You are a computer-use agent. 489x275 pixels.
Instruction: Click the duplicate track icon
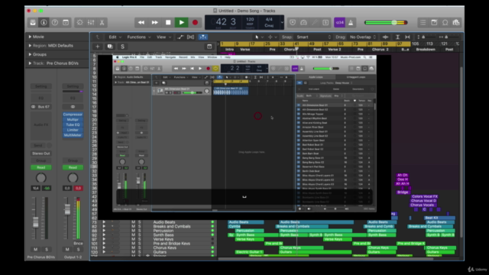110,47
